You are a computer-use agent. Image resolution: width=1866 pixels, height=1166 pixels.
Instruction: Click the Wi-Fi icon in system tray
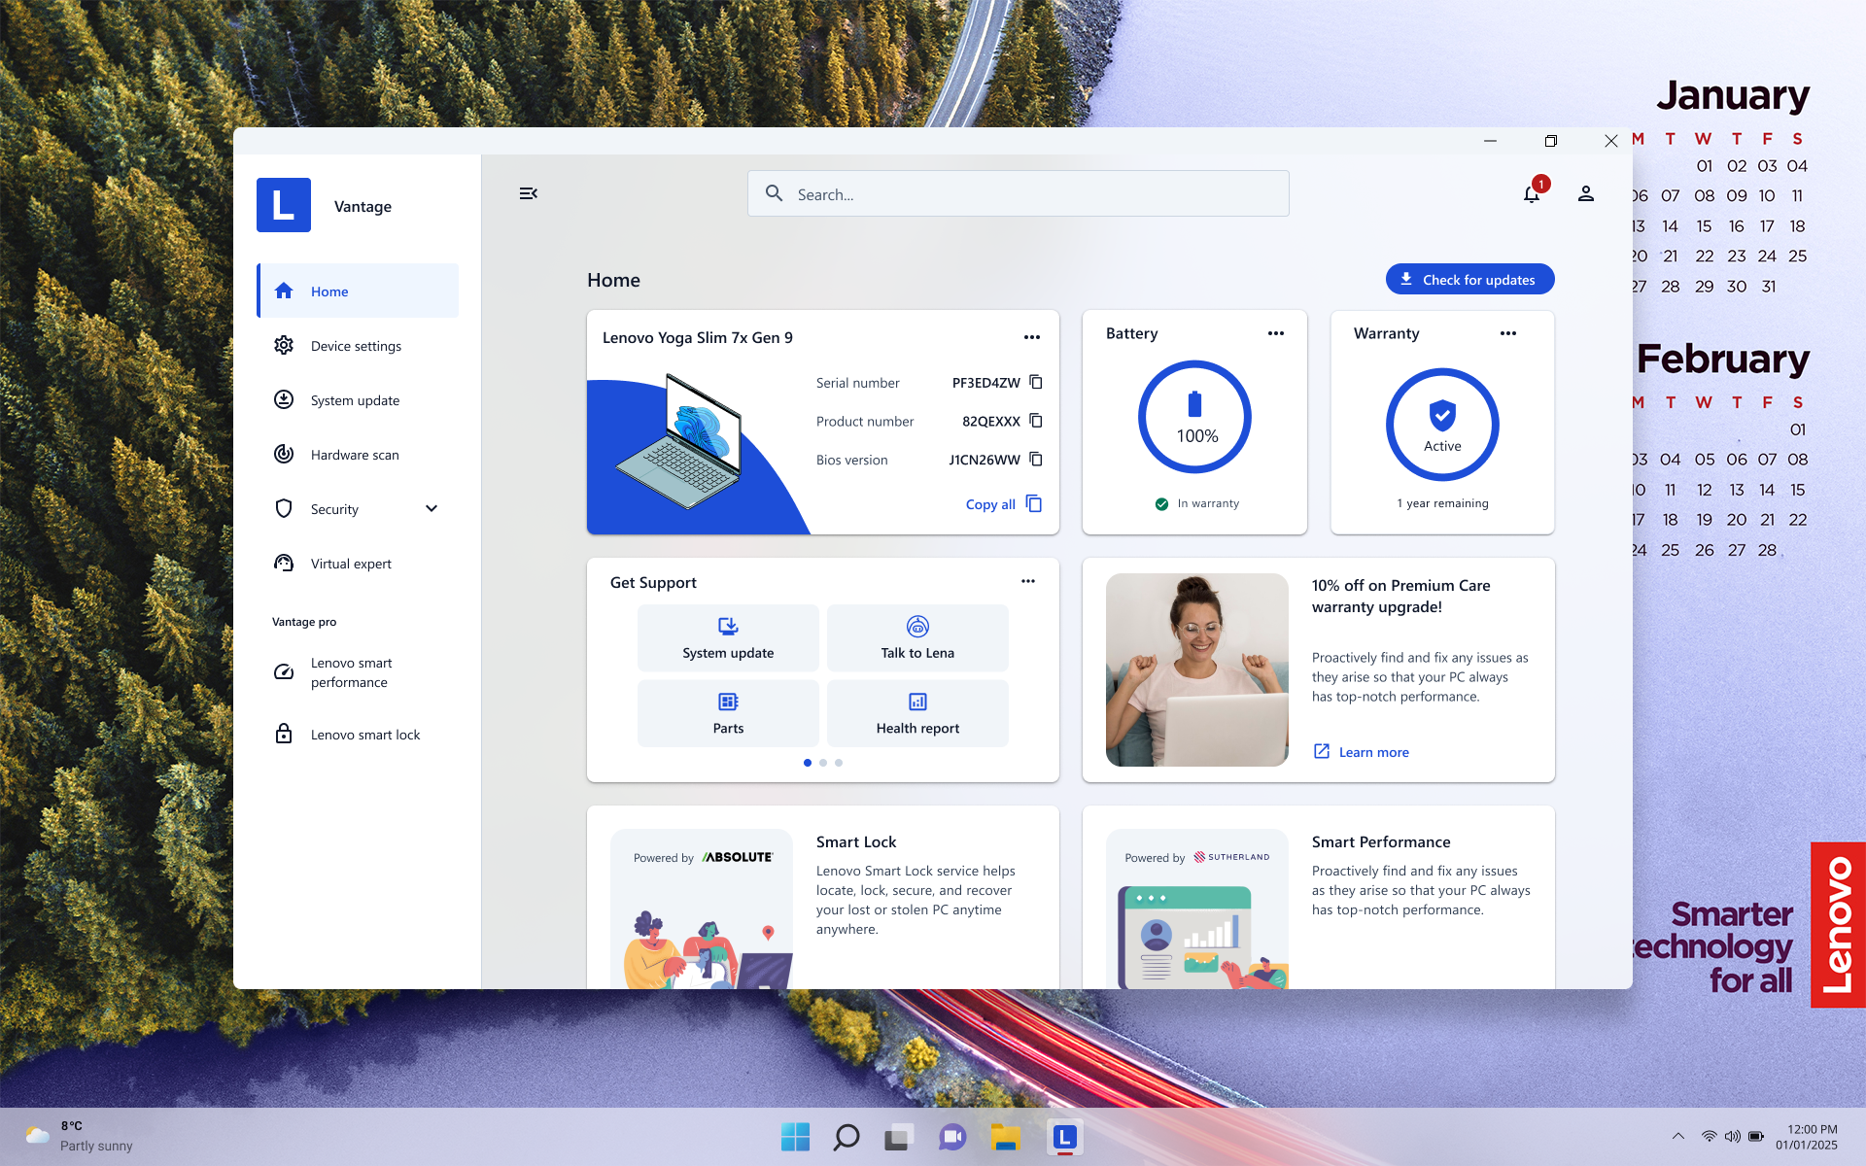[1709, 1136]
